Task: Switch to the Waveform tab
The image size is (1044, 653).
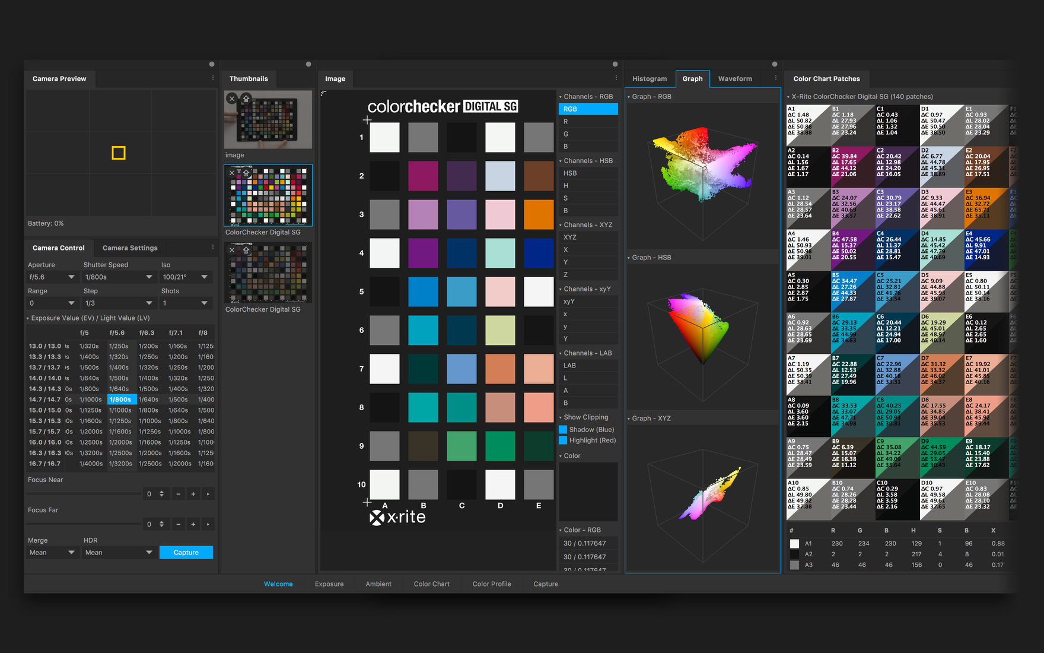Action: pos(735,78)
